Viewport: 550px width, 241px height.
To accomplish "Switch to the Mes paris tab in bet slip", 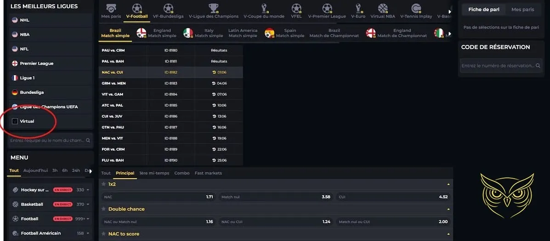I will 522,10.
